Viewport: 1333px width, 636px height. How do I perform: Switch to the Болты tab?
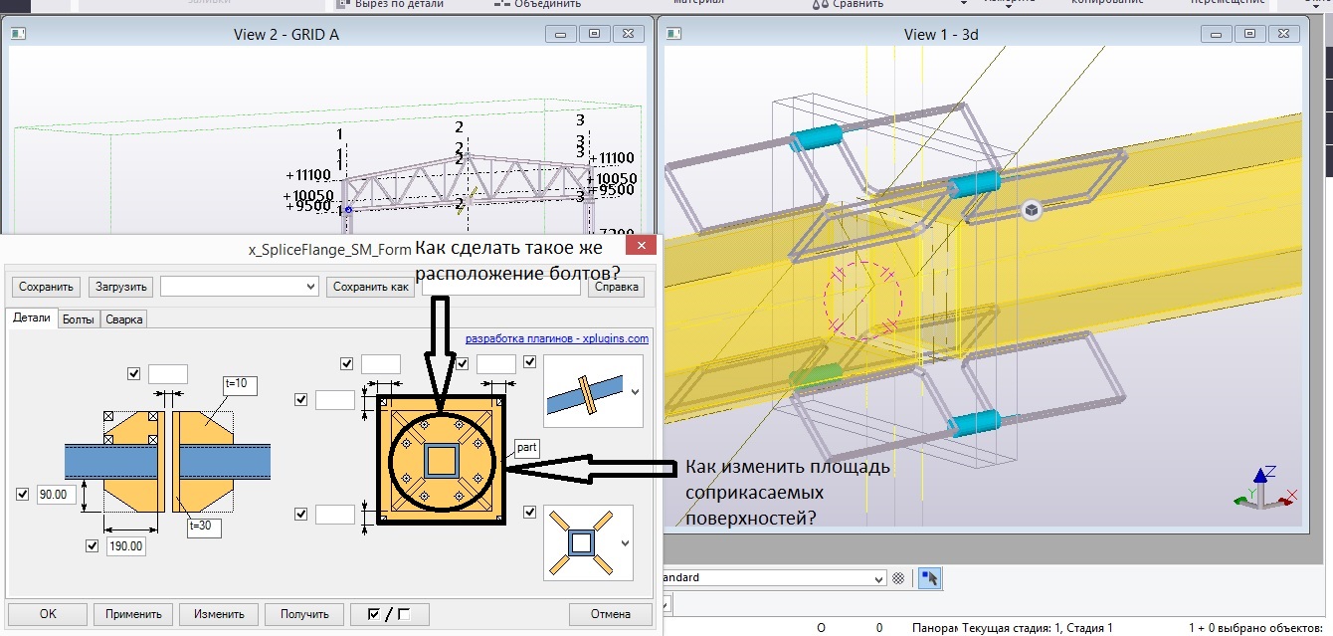click(x=77, y=319)
